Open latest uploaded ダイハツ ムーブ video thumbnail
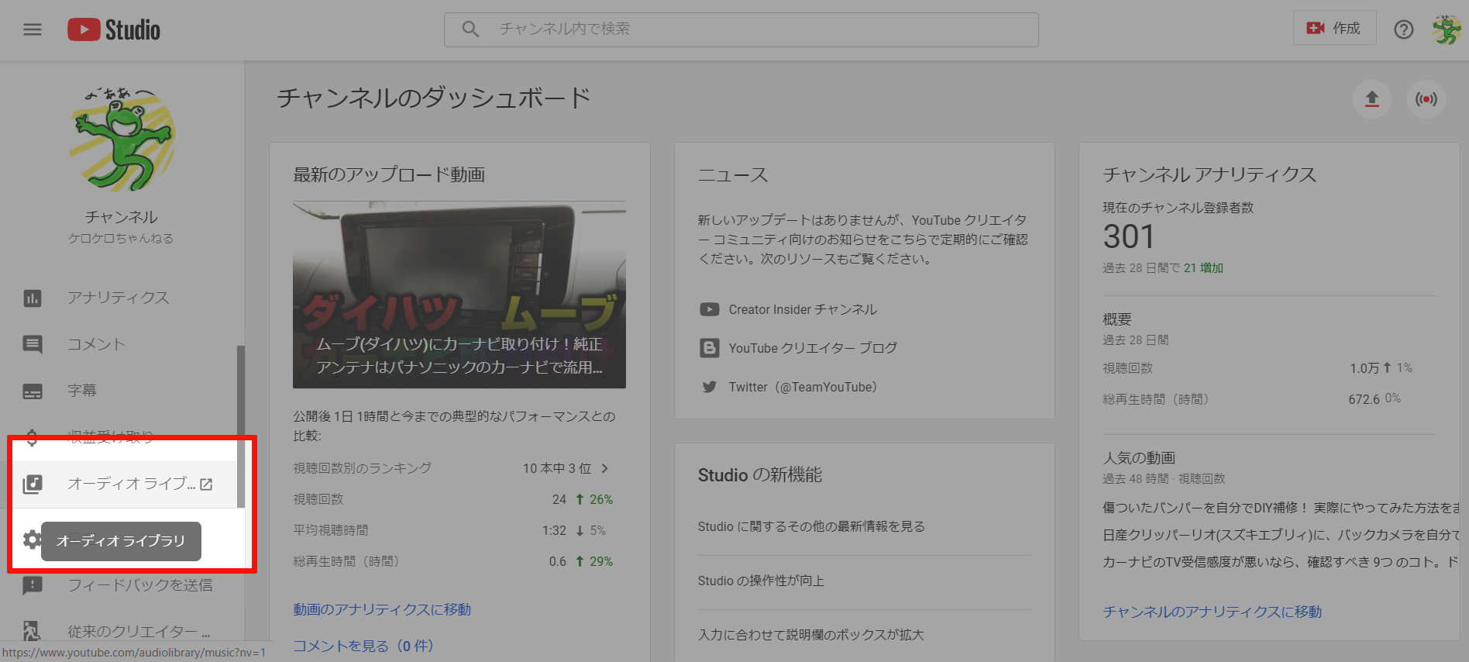 point(459,295)
